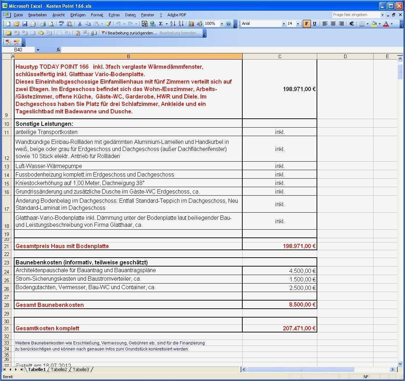Open the 100% zoom dropdown
The image size is (405, 381).
(222, 24)
